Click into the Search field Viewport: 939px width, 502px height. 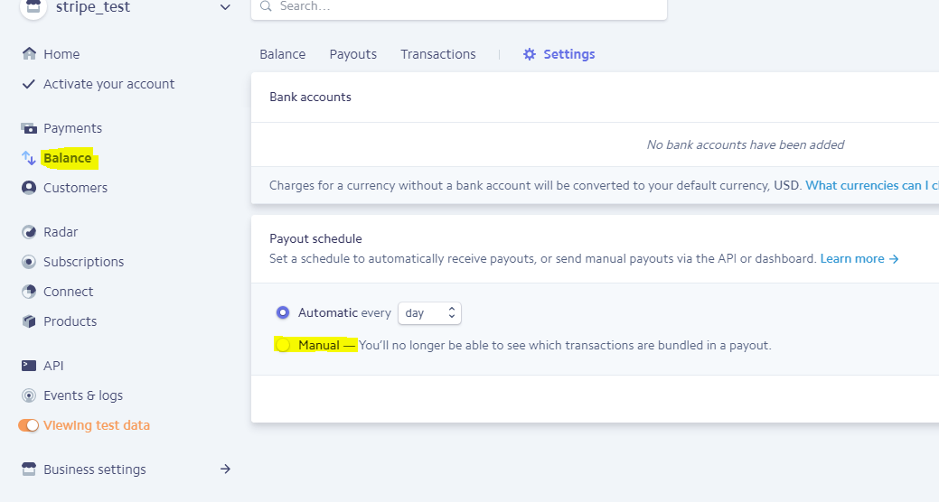coord(459,7)
